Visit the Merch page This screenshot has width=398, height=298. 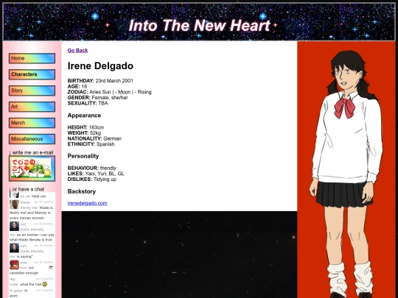pyautogui.click(x=32, y=123)
